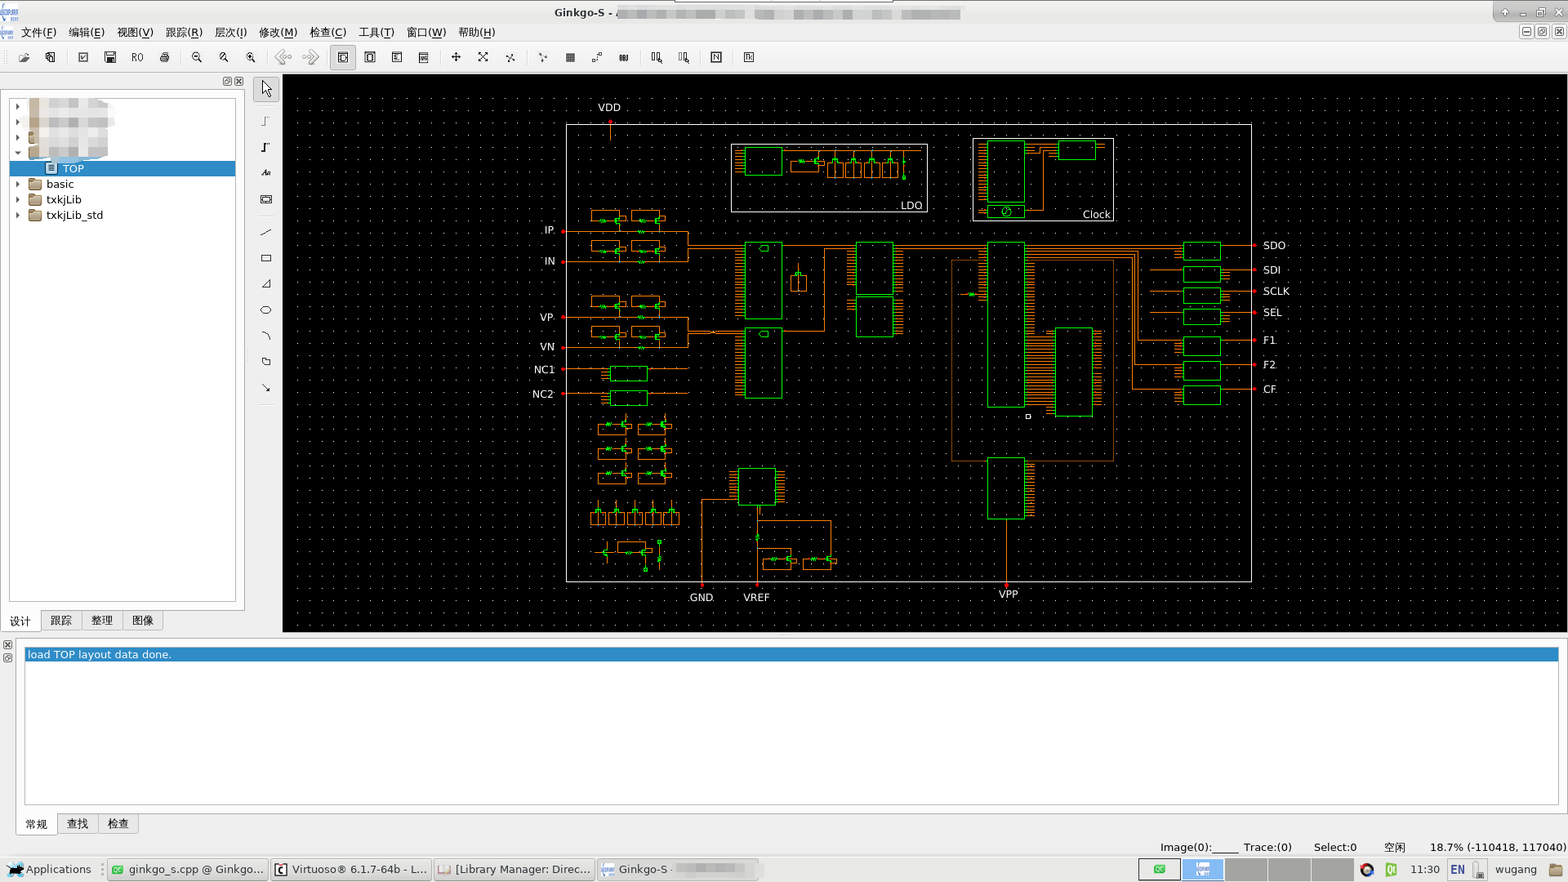Click the pan/move cross-arrows icon
The image size is (1568, 882).
(456, 57)
